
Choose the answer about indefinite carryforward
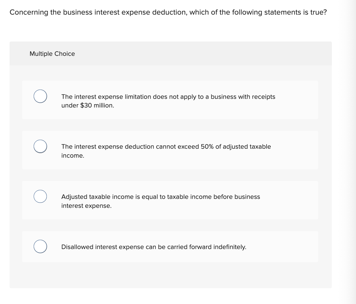(154, 247)
